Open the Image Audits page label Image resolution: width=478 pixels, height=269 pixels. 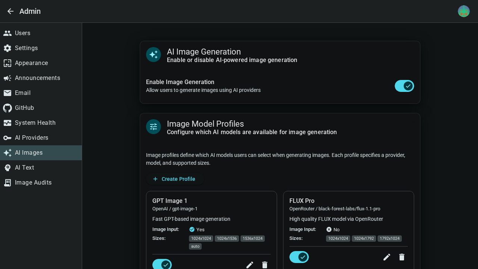coord(33,183)
